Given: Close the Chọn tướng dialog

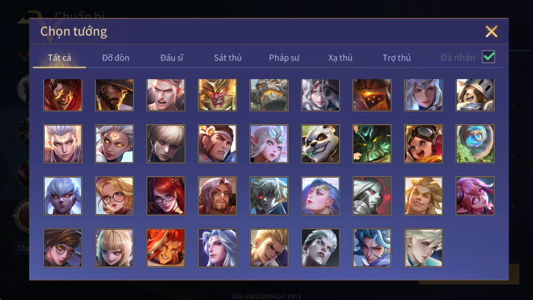Looking at the screenshot, I should pos(491,32).
